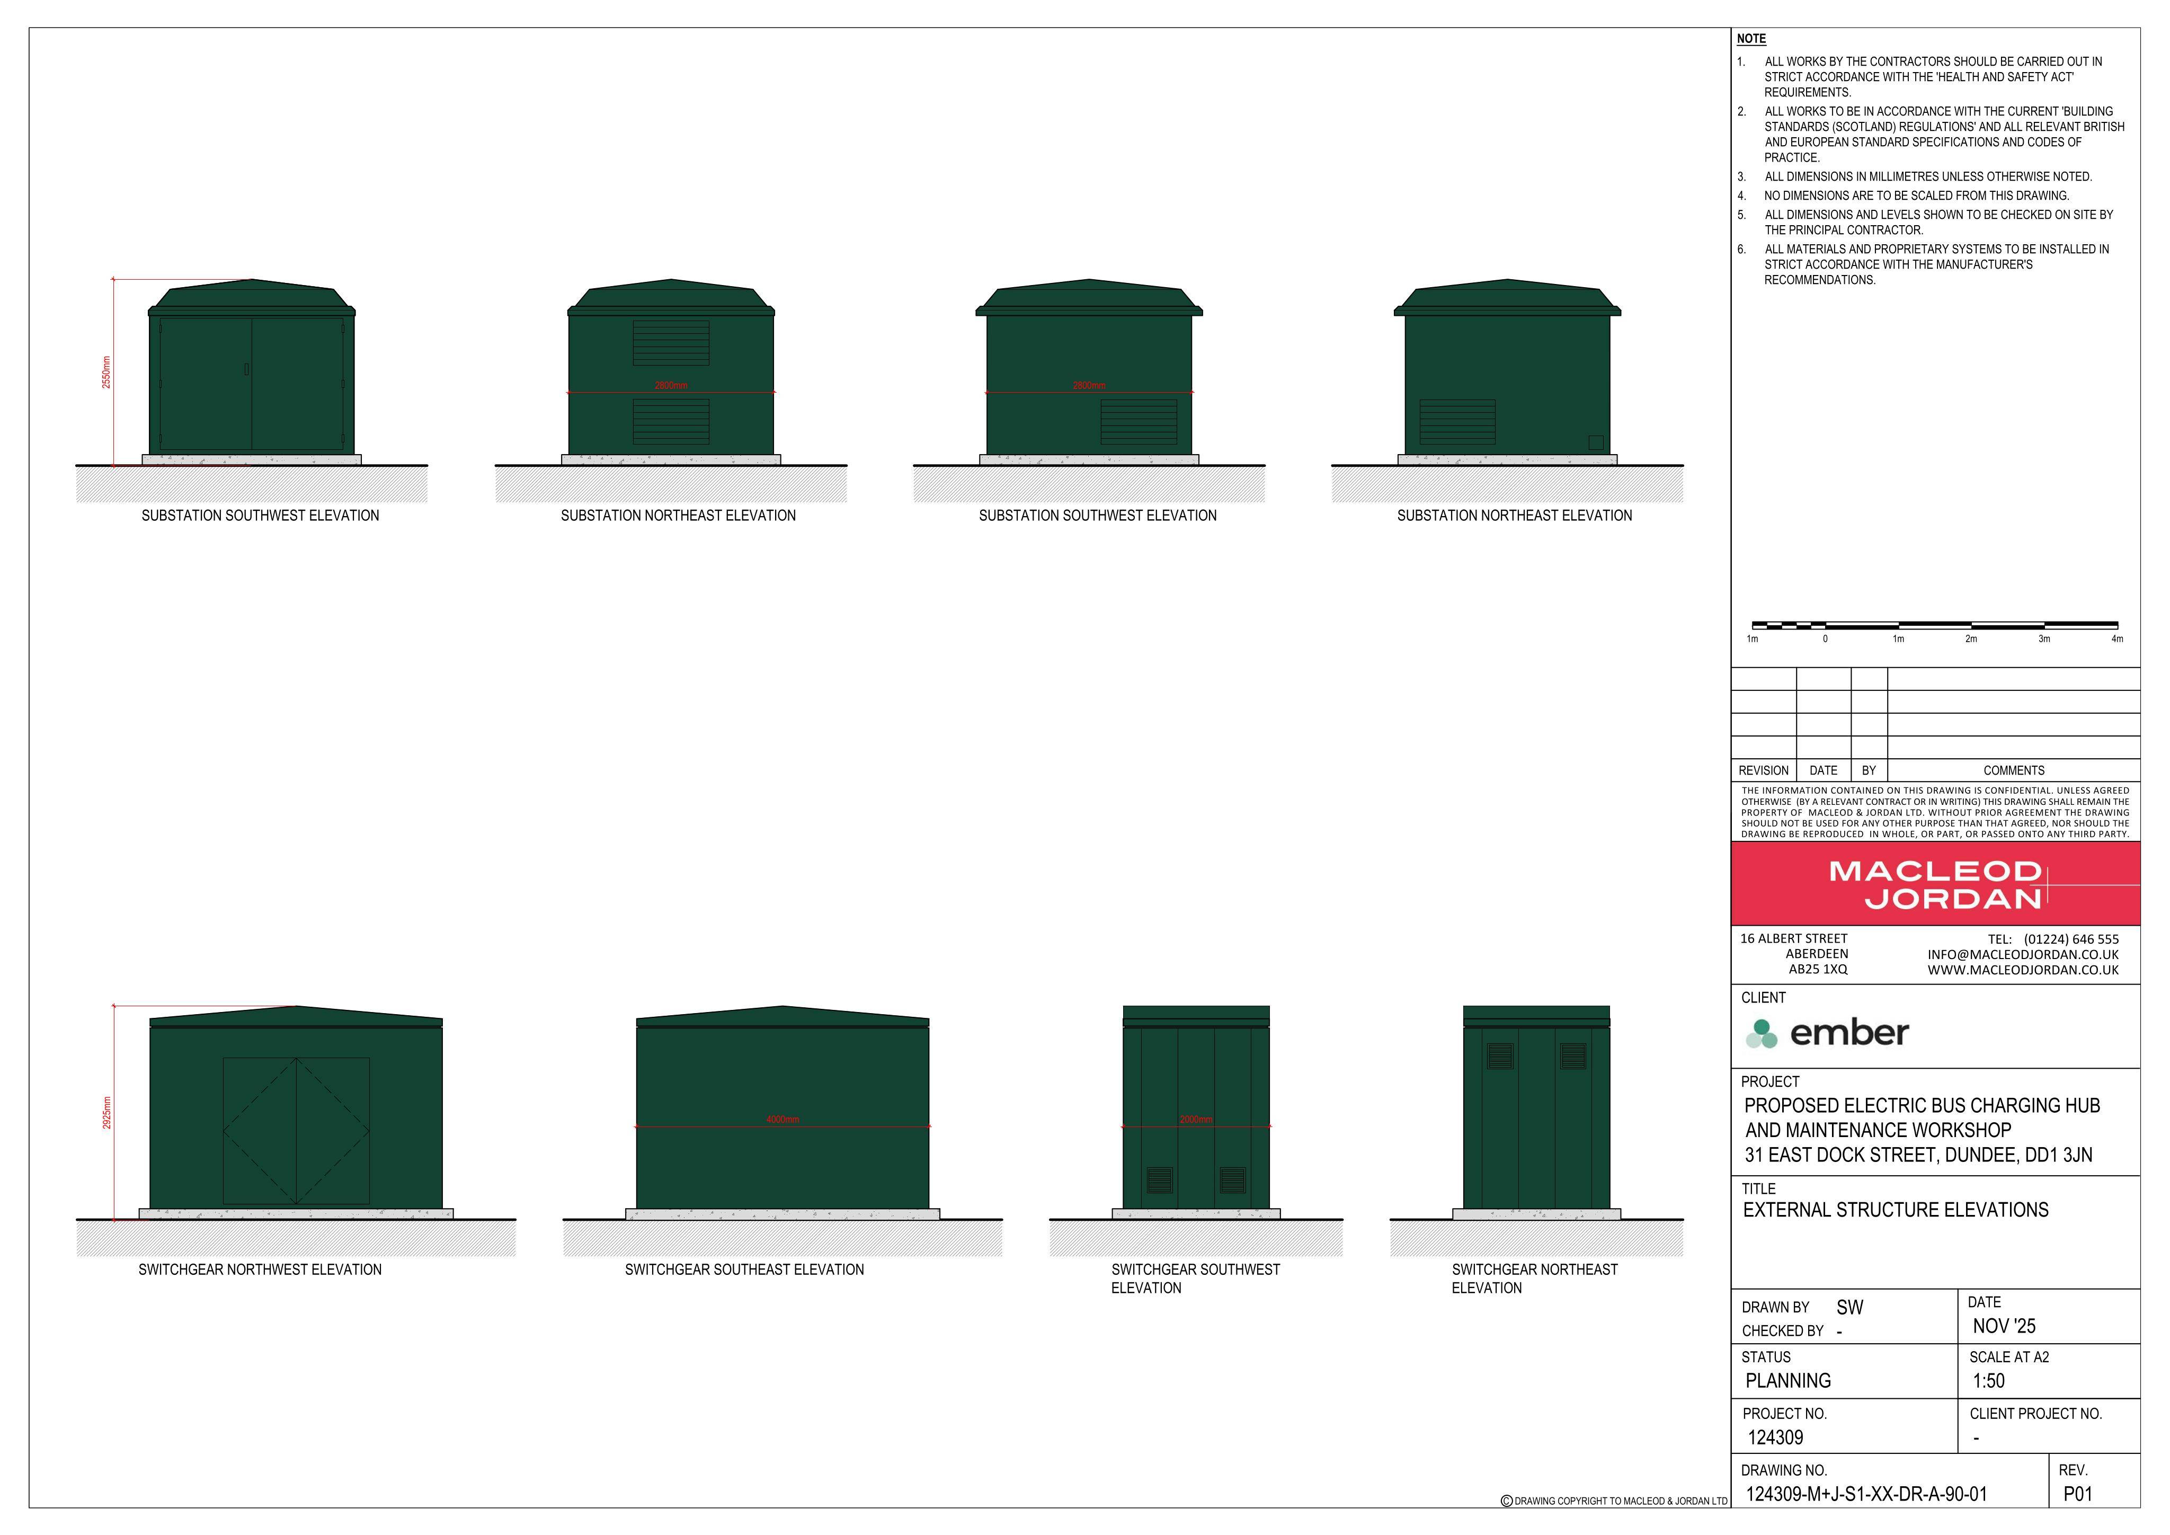Click the drawn by initials SW
Screen dimensions: 2170x1535
(1849, 1307)
